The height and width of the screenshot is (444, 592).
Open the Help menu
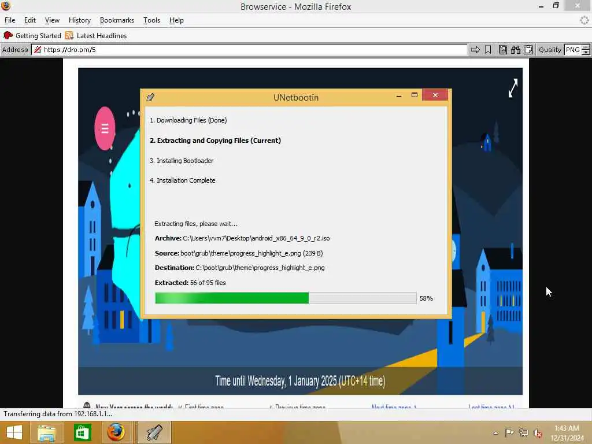(176, 20)
